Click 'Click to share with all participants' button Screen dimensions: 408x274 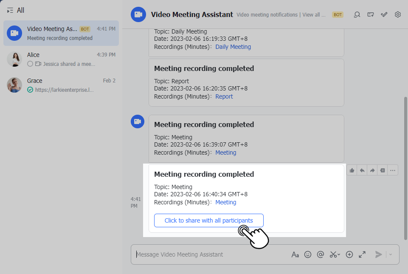click(208, 220)
